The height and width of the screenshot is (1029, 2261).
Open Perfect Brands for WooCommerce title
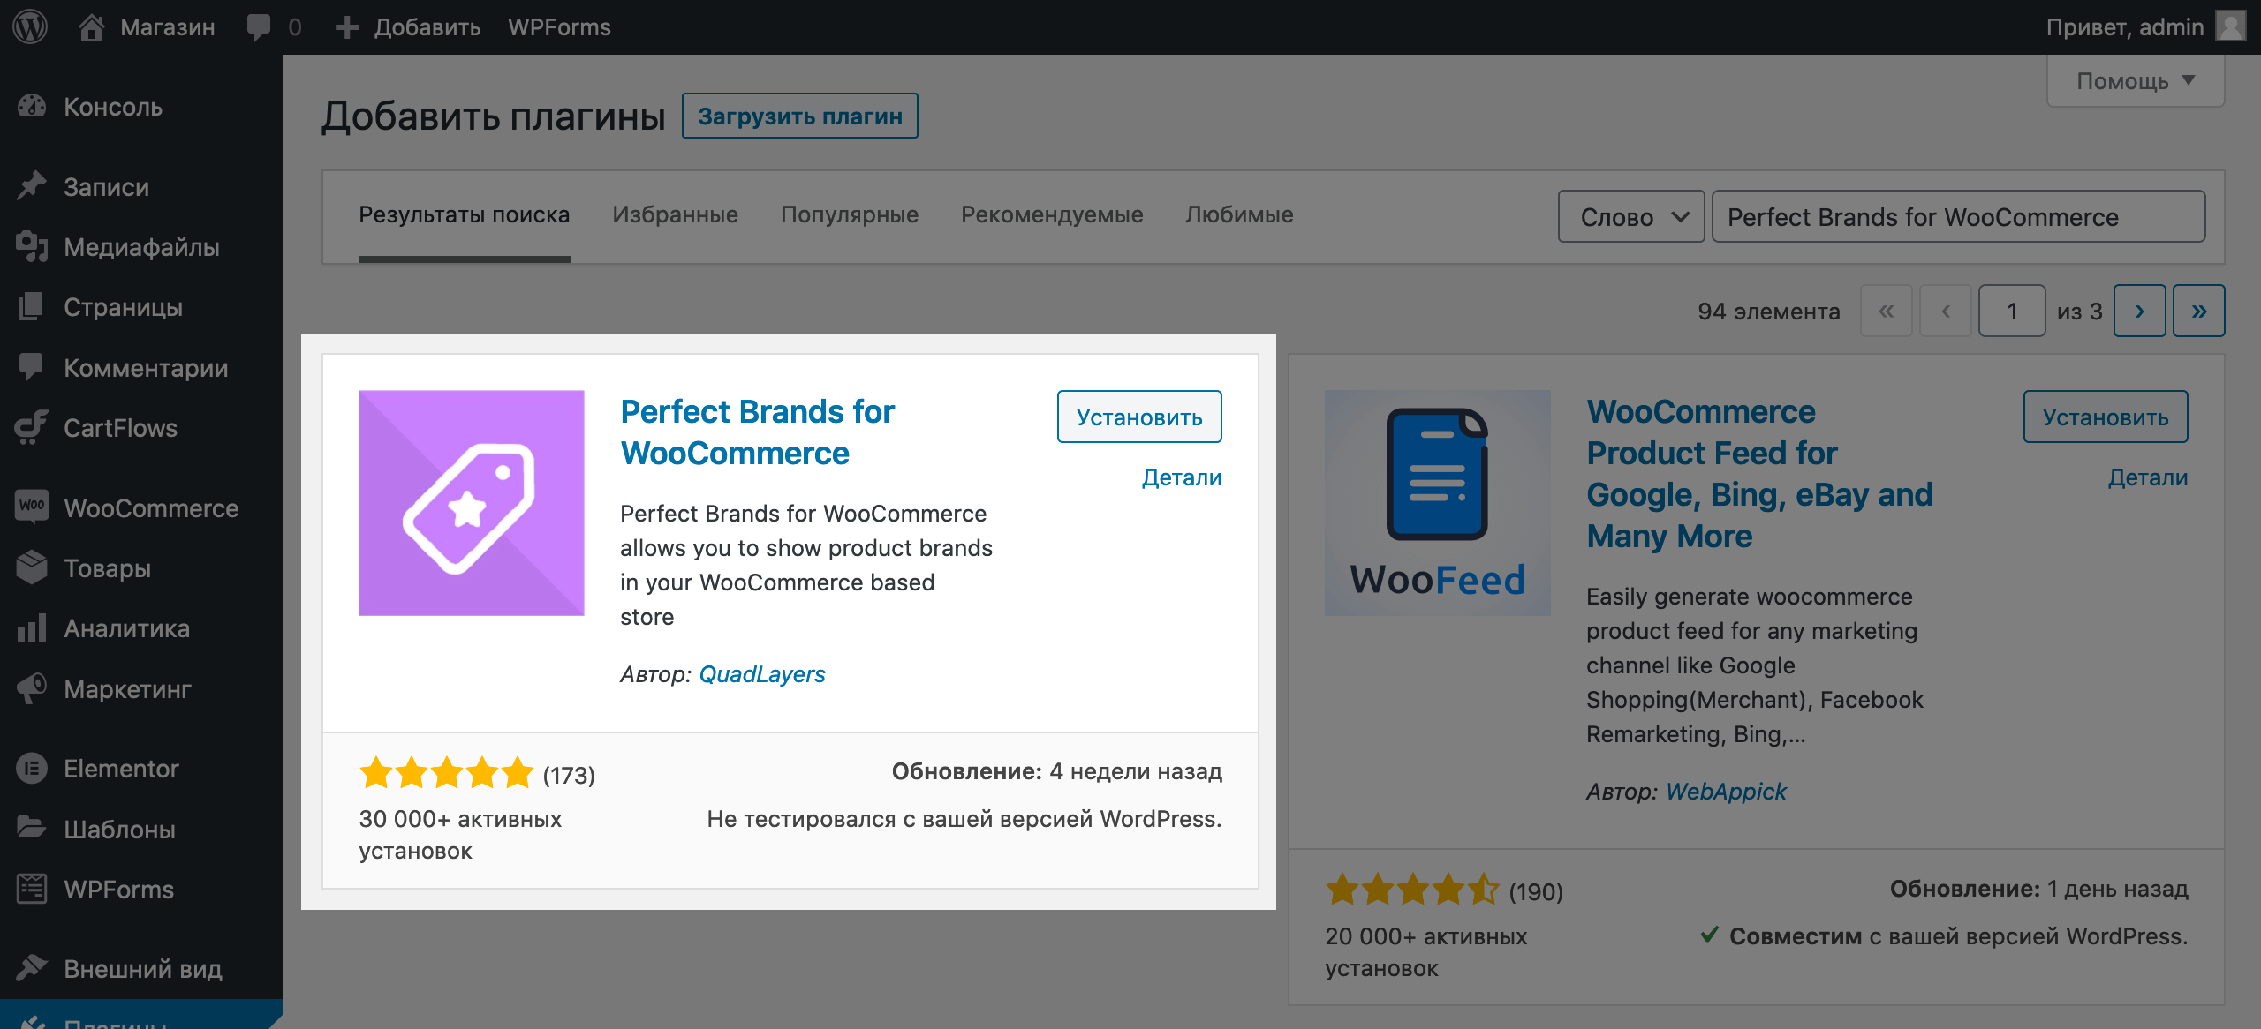tap(758, 432)
